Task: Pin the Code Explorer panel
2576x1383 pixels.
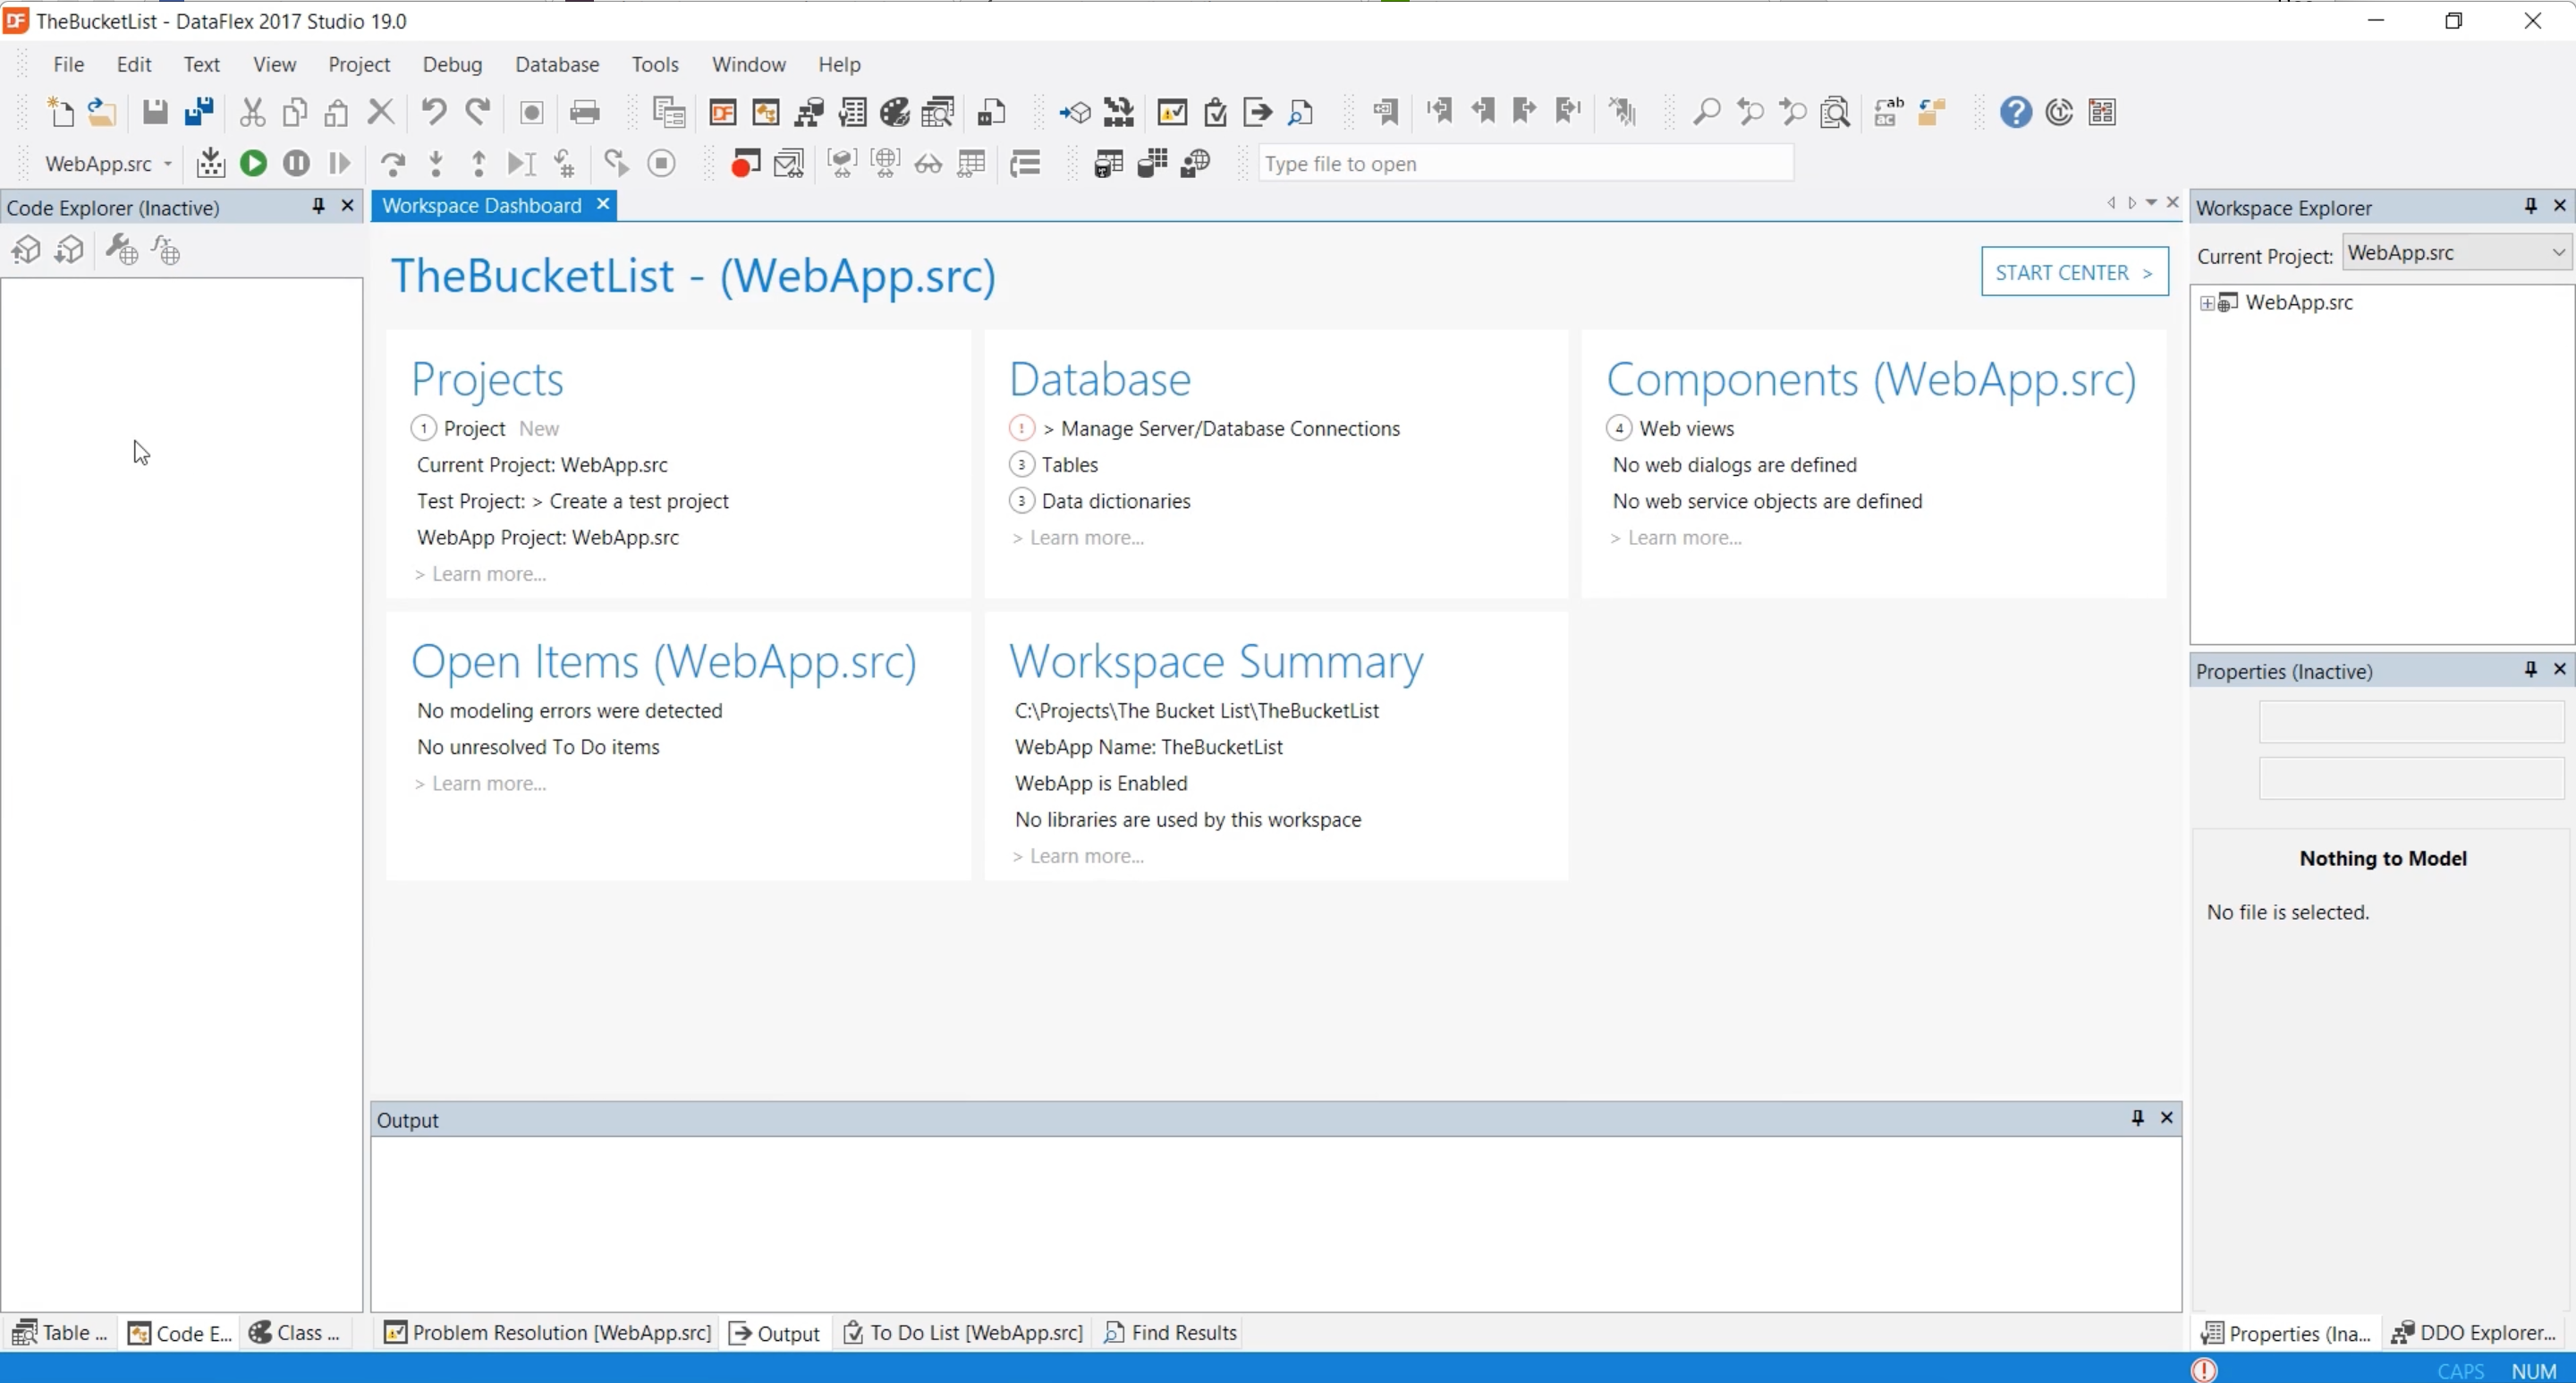Action: coord(318,206)
